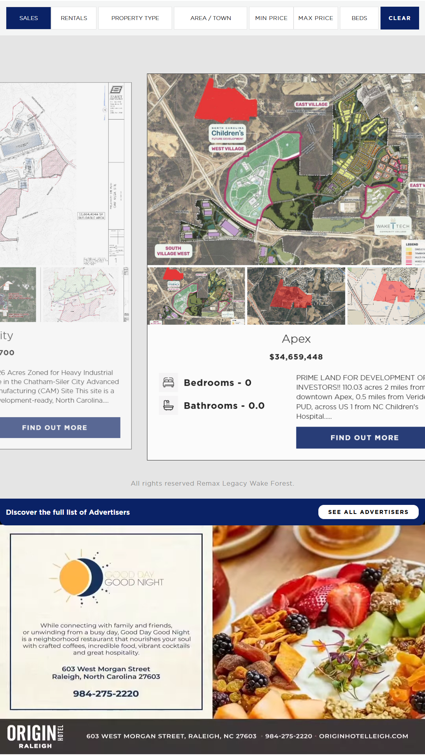Click FIND OUT MORE for Siler City listing
The height and width of the screenshot is (755, 425).
pos(55,427)
